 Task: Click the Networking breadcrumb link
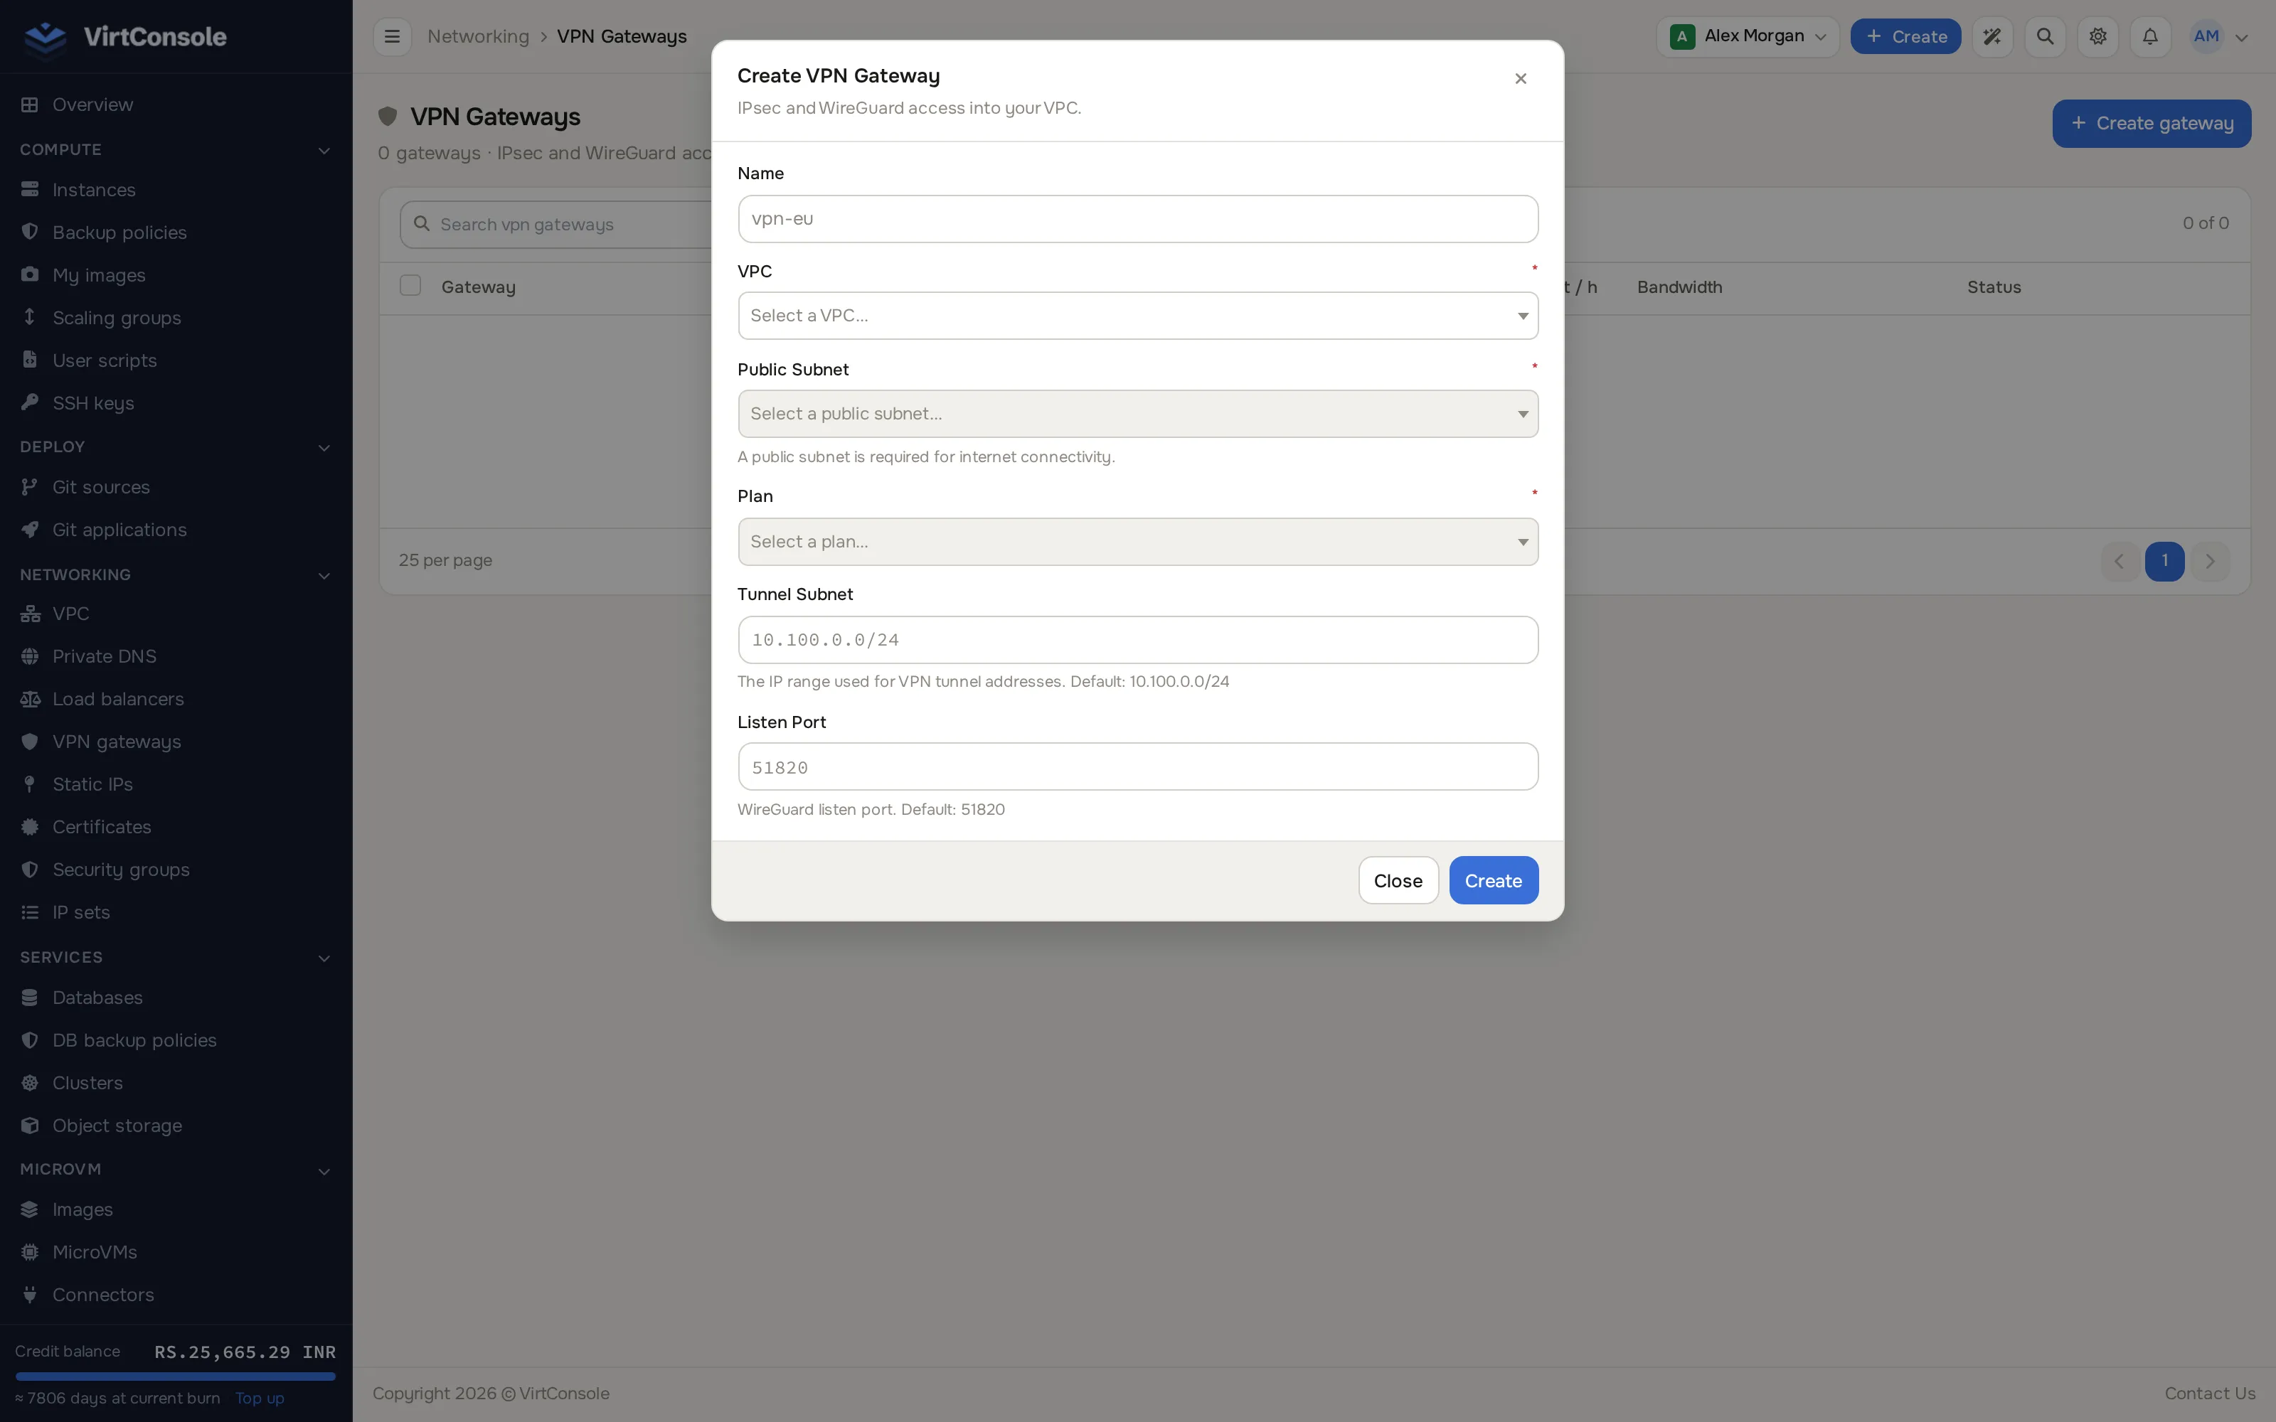[x=479, y=37]
